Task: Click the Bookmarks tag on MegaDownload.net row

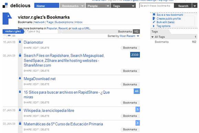Action: [x=130, y=85]
